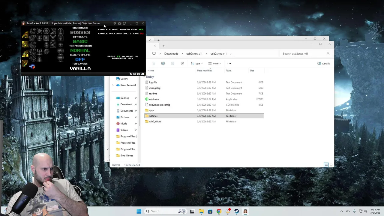Cycle Item Progression setting showing NORMAL
This screenshot has height=216, width=384.
point(80,50)
